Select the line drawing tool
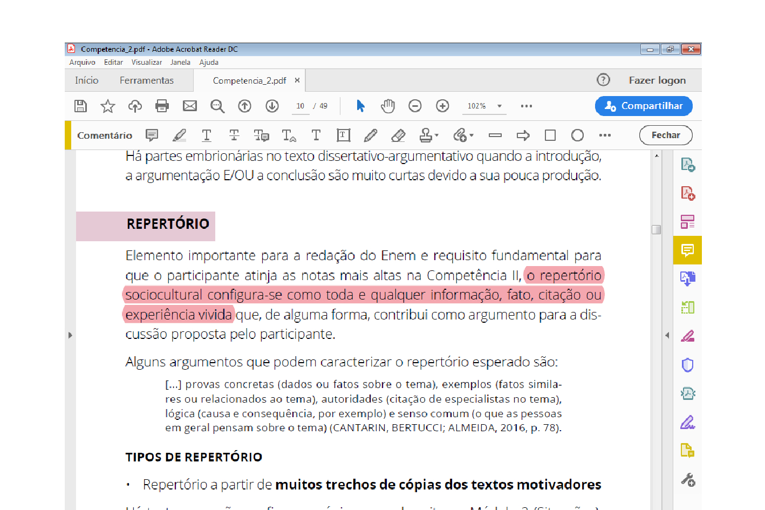The image size is (765, 510). (495, 135)
